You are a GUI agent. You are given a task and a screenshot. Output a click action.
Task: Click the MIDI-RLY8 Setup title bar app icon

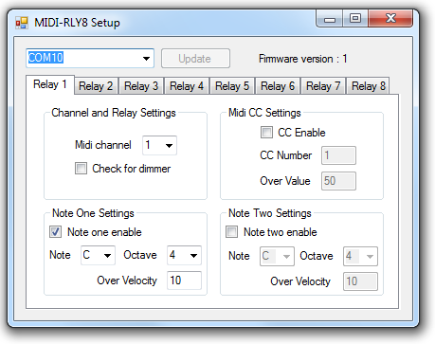(22, 23)
